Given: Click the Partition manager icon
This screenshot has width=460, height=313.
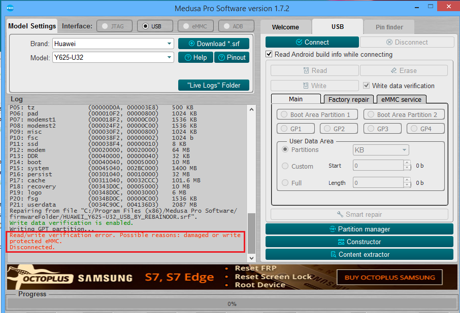Looking at the screenshot, I should 333,229.
